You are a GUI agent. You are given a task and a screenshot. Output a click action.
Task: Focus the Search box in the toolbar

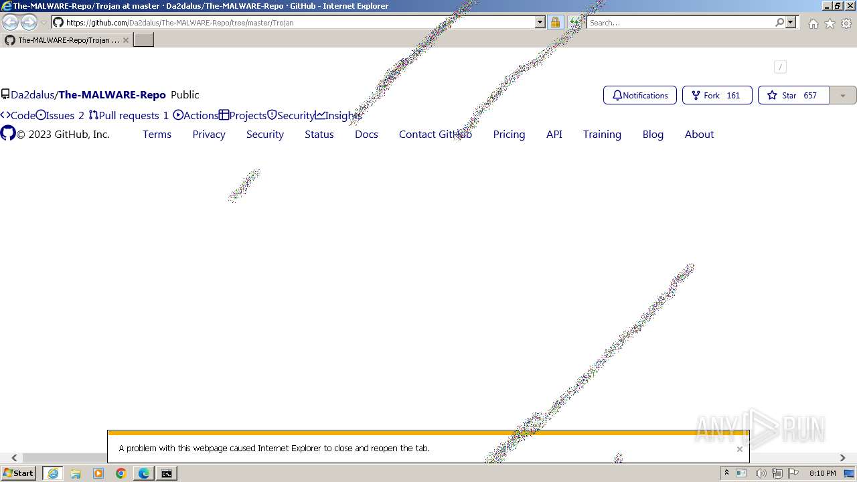(x=680, y=22)
